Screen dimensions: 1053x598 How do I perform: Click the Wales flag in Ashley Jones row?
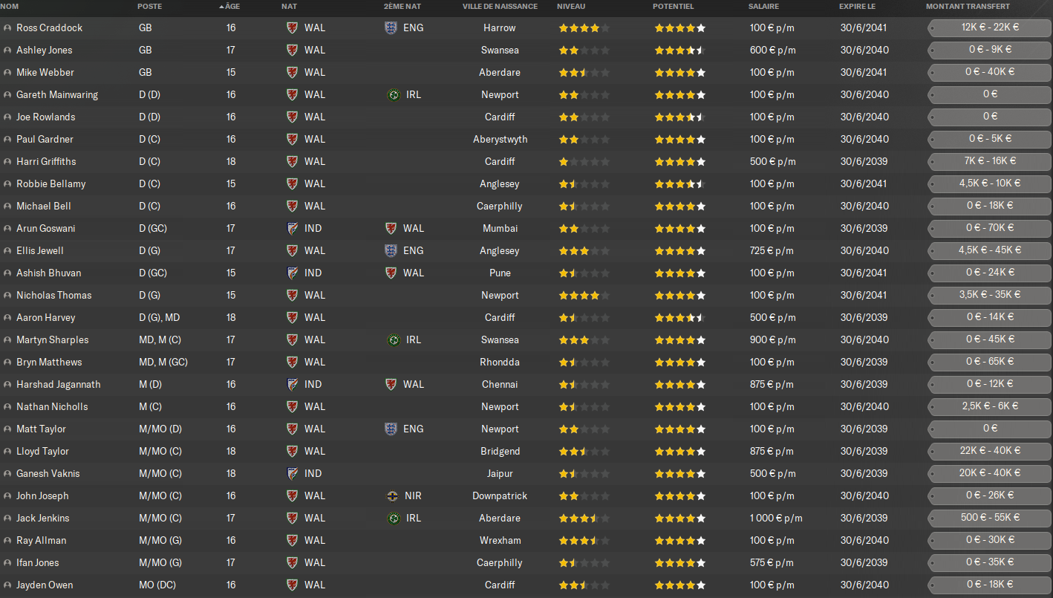point(293,50)
